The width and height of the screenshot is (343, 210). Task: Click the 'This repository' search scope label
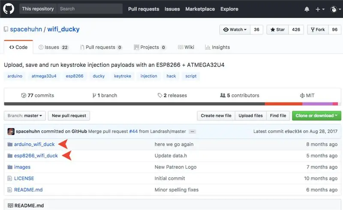pyautogui.click(x=38, y=9)
